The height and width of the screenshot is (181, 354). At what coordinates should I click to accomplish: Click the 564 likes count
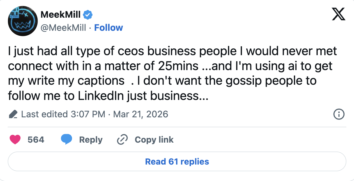tap(36, 140)
